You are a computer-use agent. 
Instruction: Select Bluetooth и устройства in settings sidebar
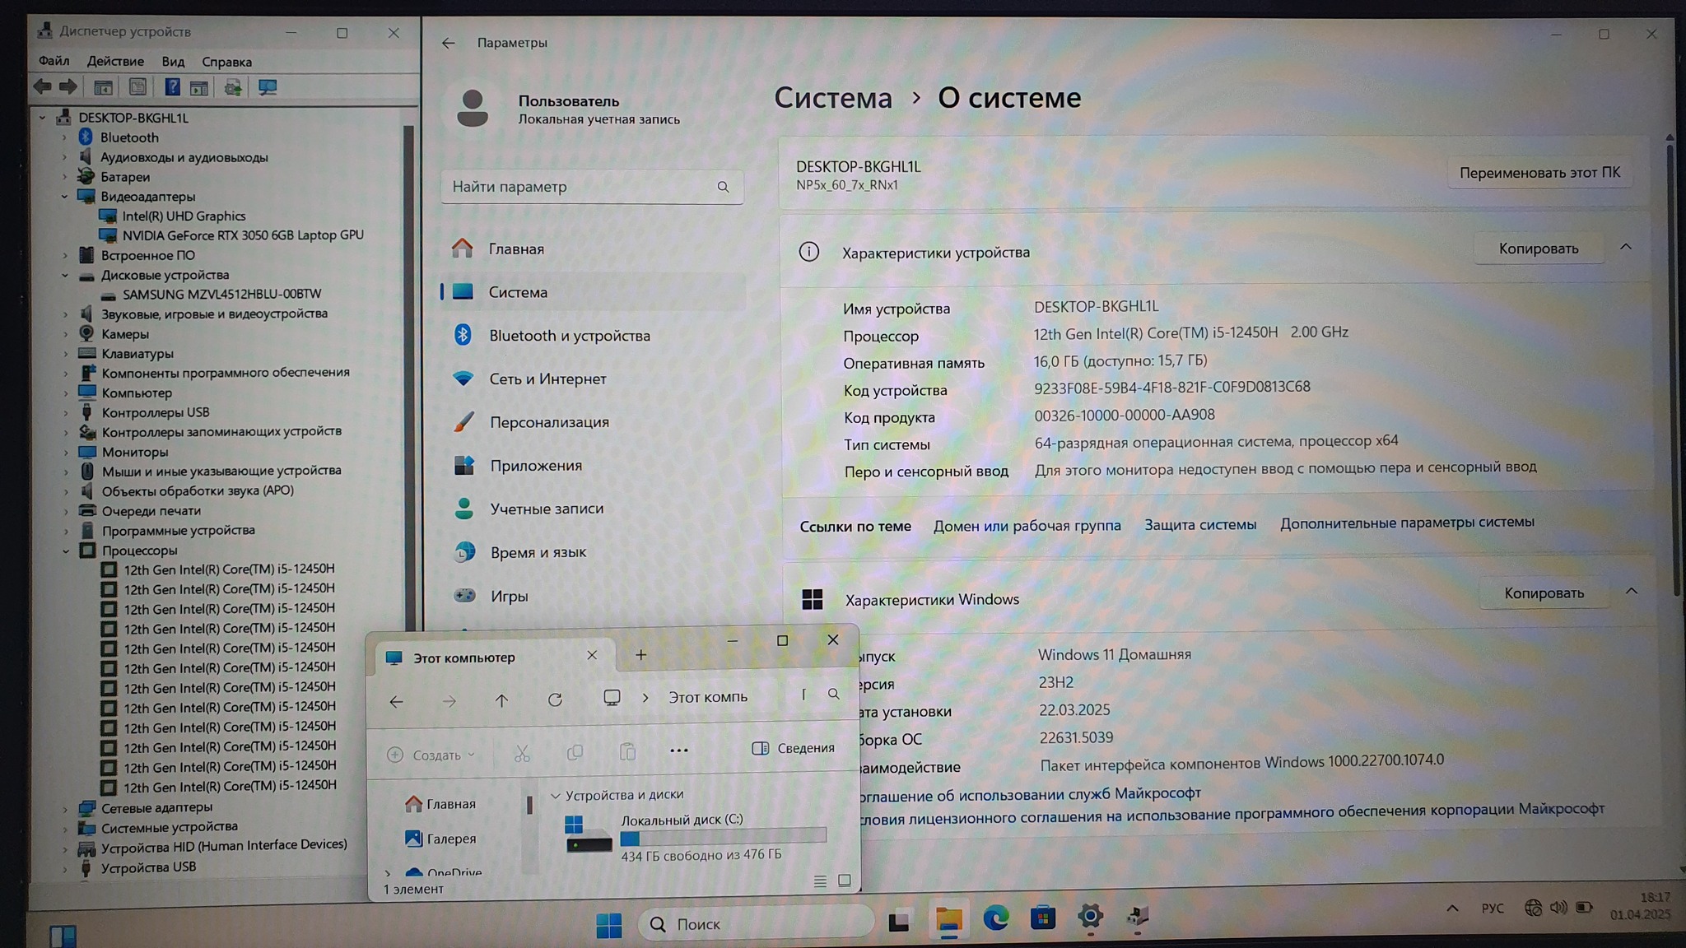569,336
